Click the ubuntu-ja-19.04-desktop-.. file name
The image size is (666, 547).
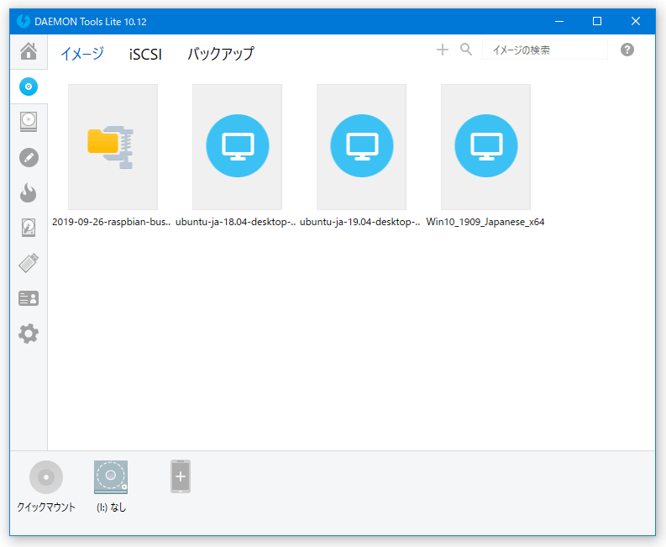(359, 222)
